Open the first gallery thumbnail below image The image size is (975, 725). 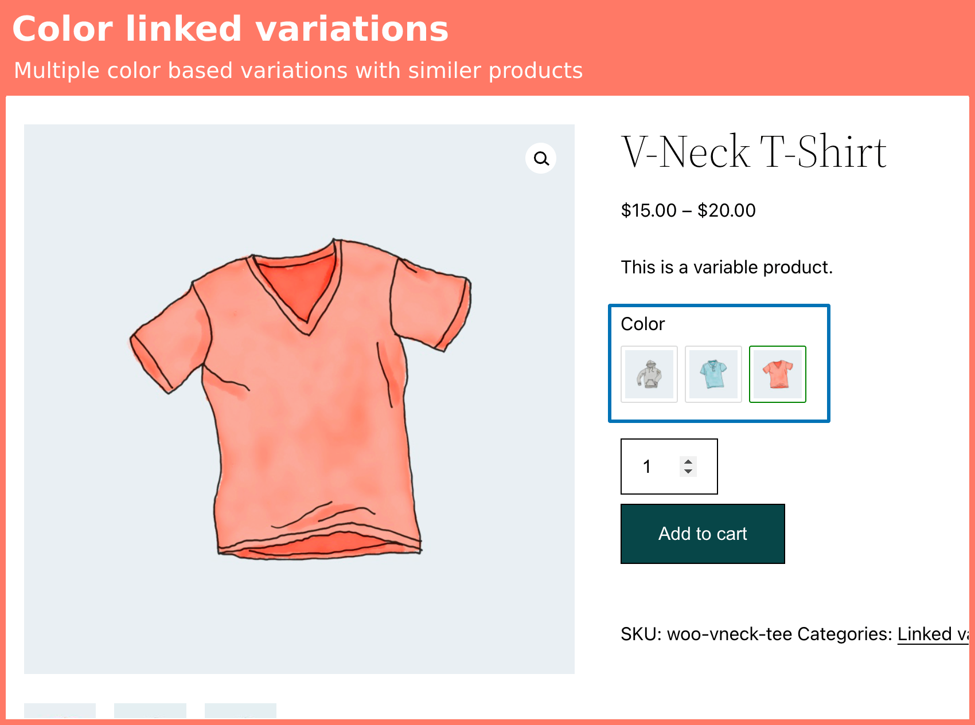60,711
